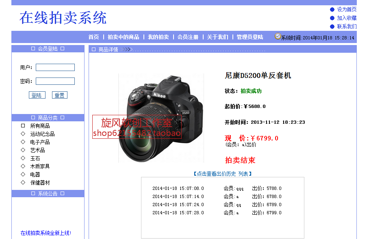Click the diamond icon beside 木质家具
This screenshot has width=369, height=239.
point(23,166)
